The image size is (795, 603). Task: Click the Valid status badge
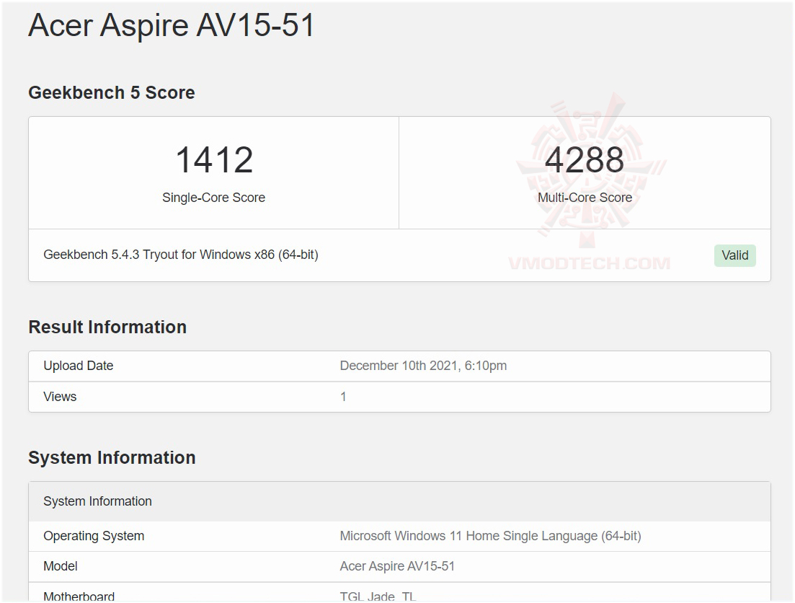(734, 255)
